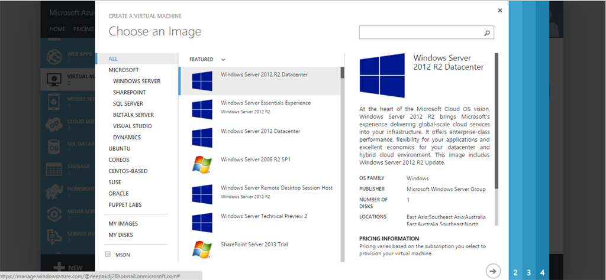This screenshot has height=280, width=606.
Task: Click PRICING in background Azure navigation
Action: coord(83,29)
